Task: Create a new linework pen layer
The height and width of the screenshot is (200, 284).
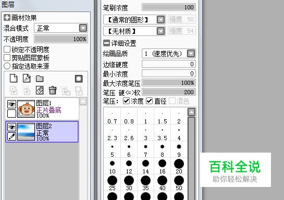Action: (x=27, y=78)
